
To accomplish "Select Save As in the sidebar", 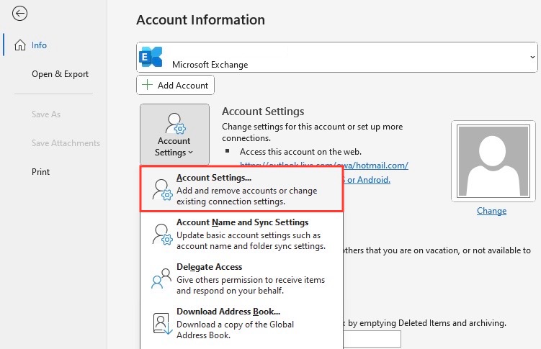I will pyautogui.click(x=46, y=114).
